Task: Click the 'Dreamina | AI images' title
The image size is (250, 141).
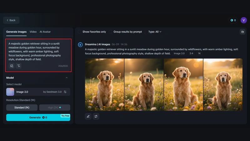Action: (x=97, y=44)
